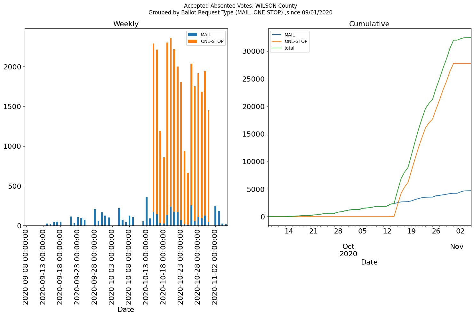Screen dimensions: 474x316
Task: Click the '2020-10-28 00:00:00' date label
Action: coord(198,266)
